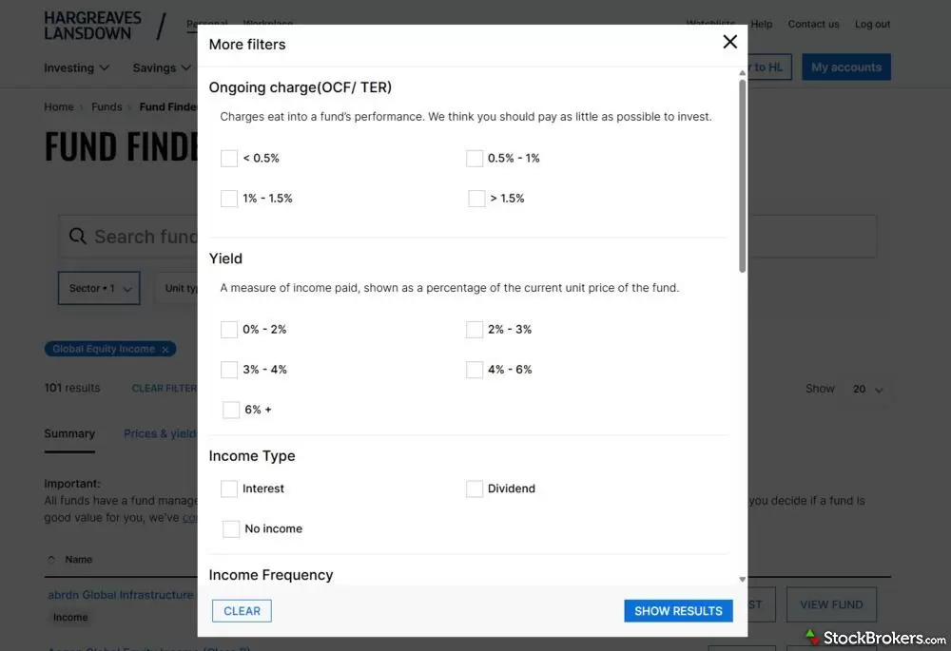Tick the 4% - 6% yield checkbox
This screenshot has height=651, width=951.
coord(475,370)
